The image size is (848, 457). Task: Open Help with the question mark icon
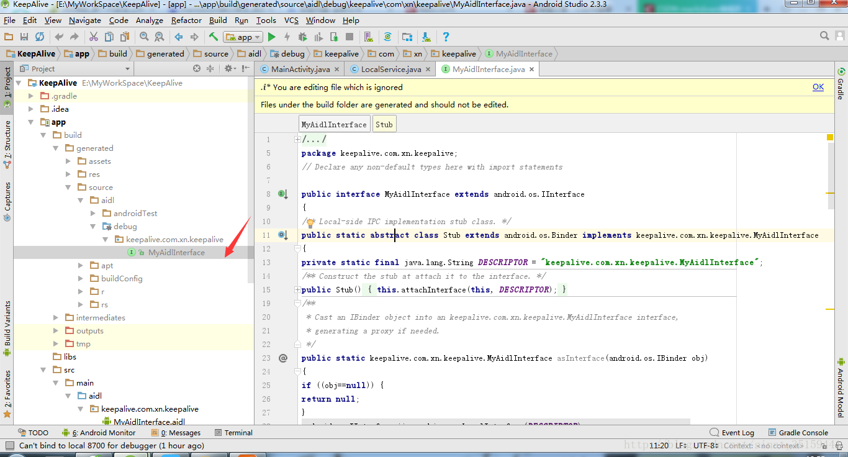click(x=446, y=37)
